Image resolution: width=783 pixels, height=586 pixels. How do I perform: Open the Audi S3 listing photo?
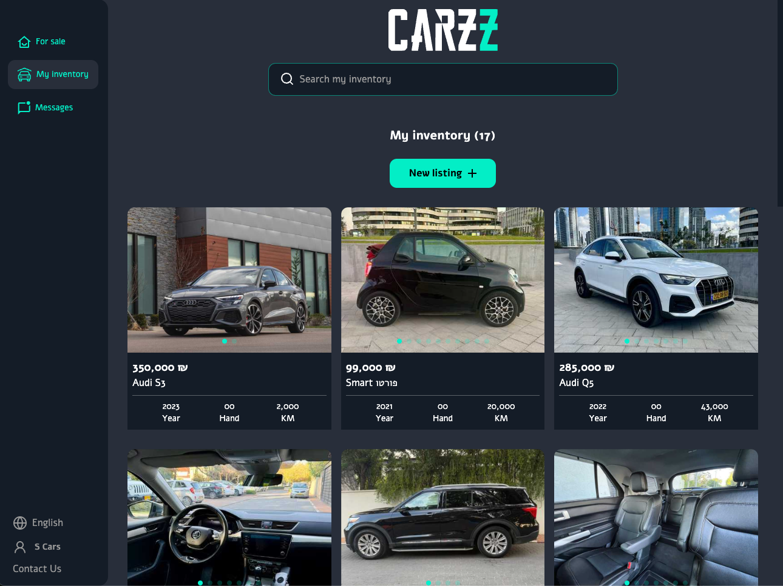click(229, 280)
